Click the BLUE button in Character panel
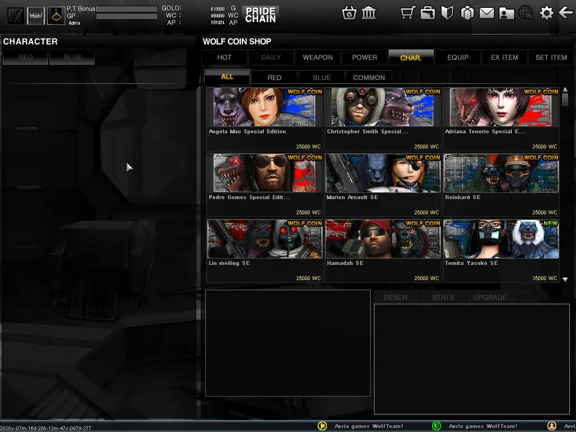This screenshot has height=432, width=576. [73, 57]
